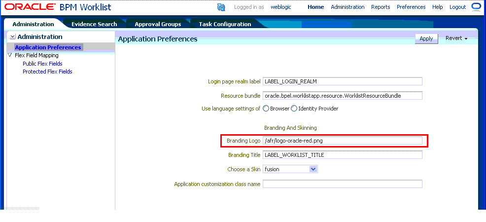Image resolution: width=486 pixels, height=222 pixels.
Task: Click the Branding Title input field
Action: [343, 155]
